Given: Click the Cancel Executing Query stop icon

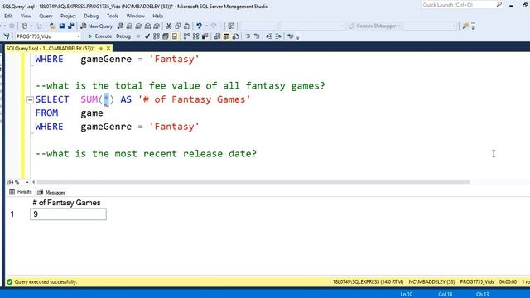Looking at the screenshot, I should point(138,36).
